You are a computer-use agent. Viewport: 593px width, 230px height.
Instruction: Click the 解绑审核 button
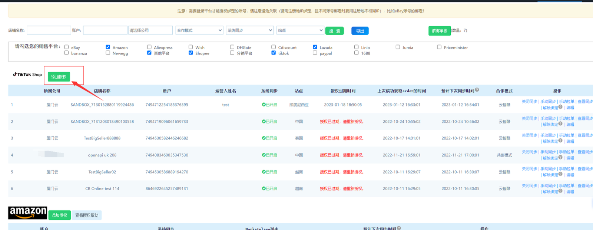click(x=440, y=31)
